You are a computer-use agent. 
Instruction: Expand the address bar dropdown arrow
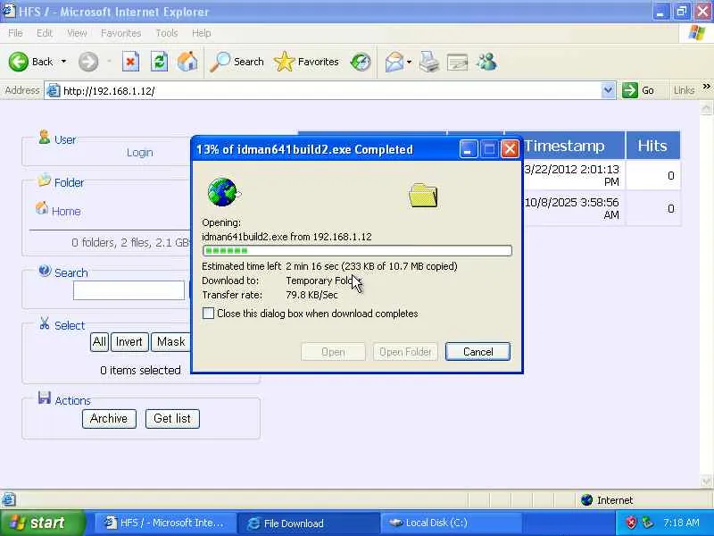point(608,90)
